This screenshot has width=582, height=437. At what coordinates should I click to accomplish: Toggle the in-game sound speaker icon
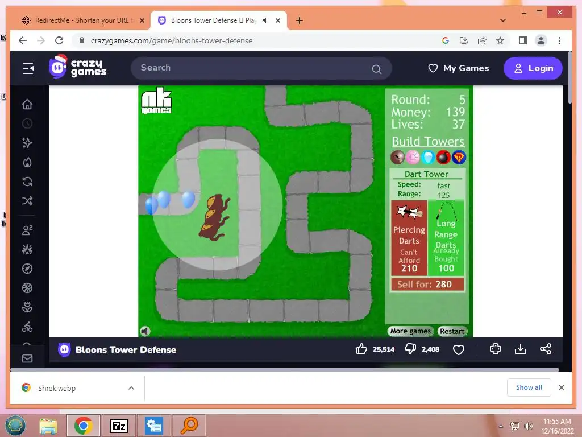(x=145, y=331)
